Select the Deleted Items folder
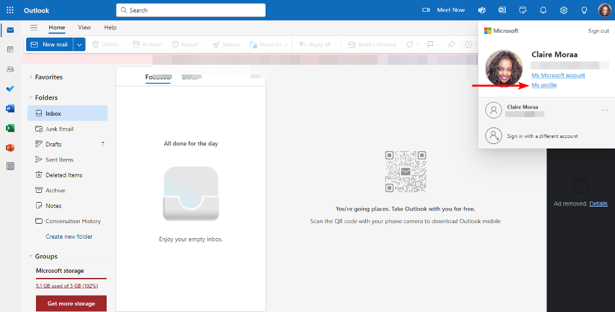 click(67, 175)
